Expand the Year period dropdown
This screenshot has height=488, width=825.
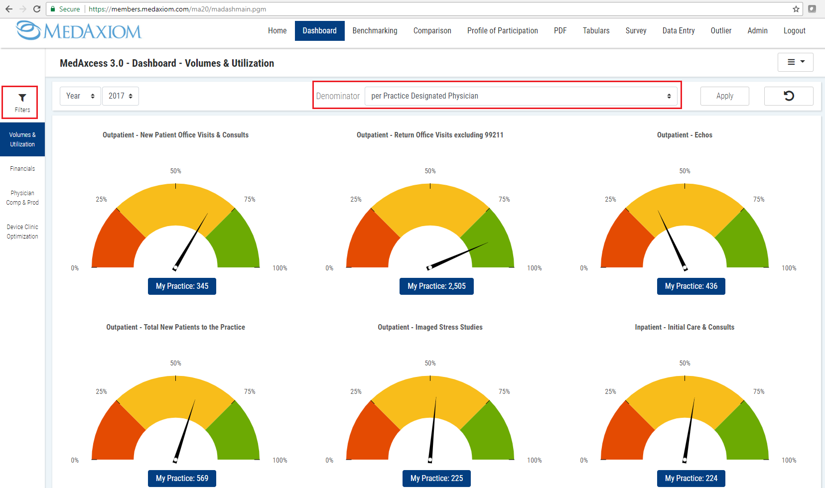pos(80,96)
